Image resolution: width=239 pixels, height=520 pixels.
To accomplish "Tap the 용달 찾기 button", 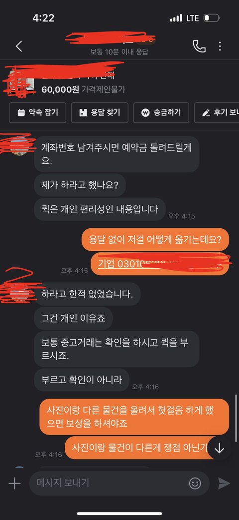I will pos(100,113).
